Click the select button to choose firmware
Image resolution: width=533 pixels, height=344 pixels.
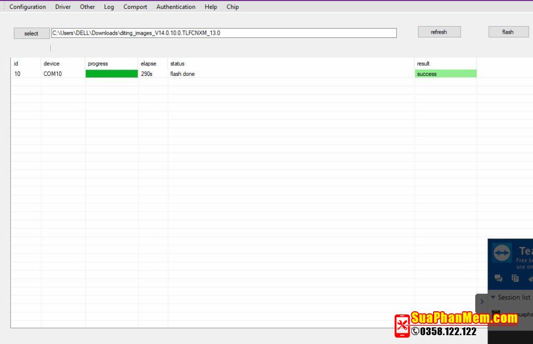(31, 33)
